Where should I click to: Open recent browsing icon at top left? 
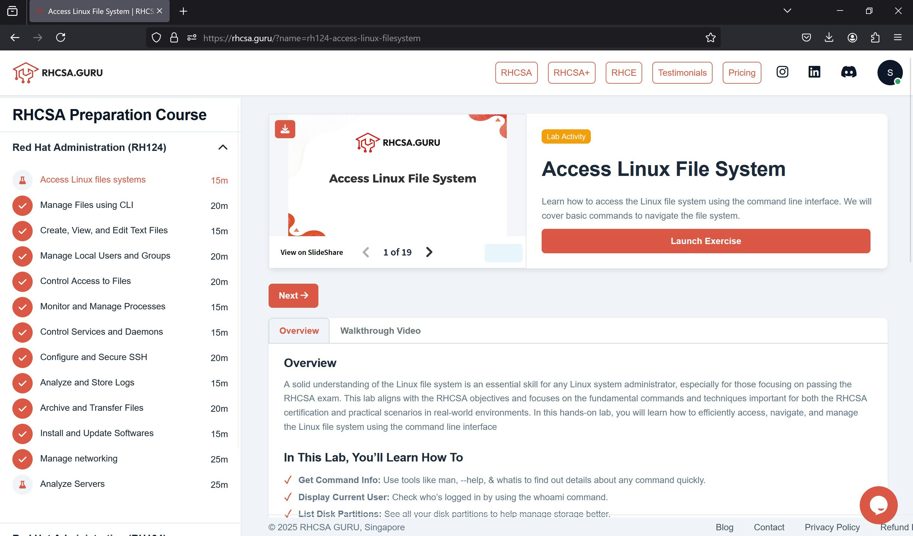(x=12, y=11)
